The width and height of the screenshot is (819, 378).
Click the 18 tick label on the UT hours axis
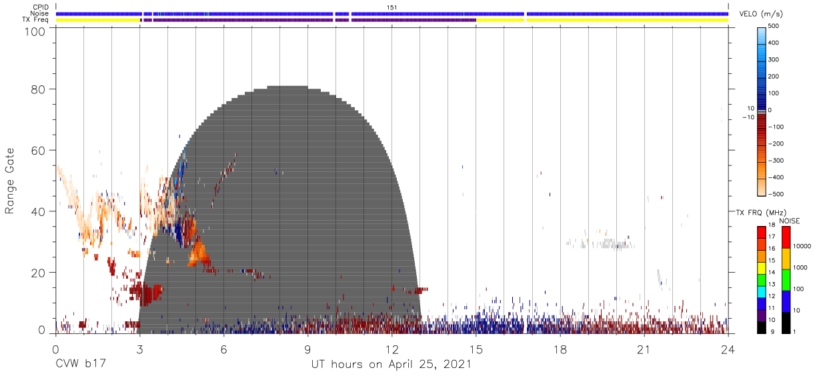tap(560, 350)
